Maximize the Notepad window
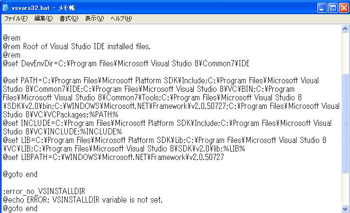350x213 pixels. click(333, 8)
